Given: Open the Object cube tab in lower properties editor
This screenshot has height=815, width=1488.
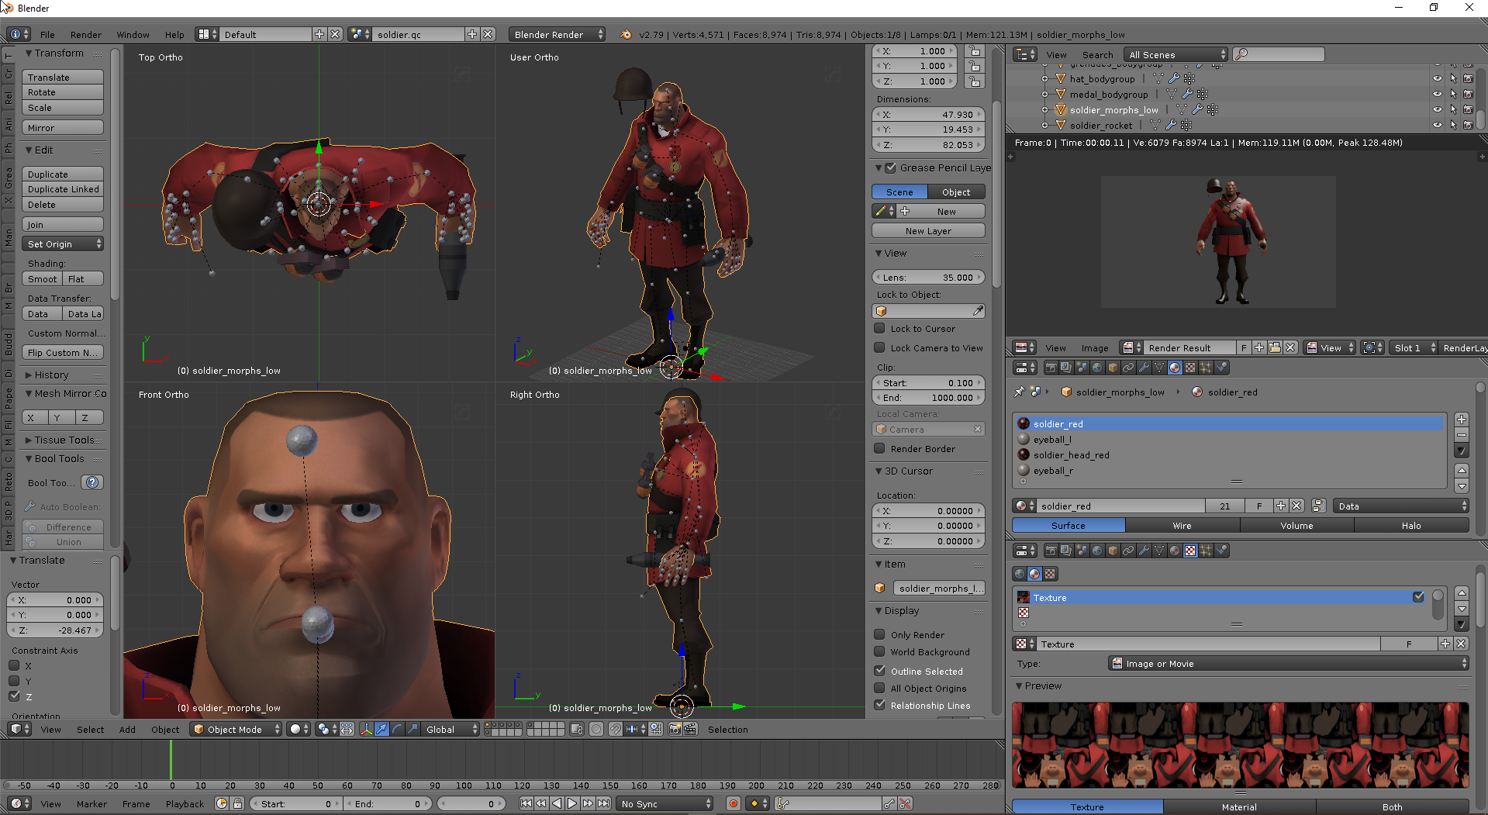Looking at the screenshot, I should point(1113,551).
